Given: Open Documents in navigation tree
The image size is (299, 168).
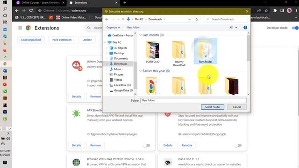Looking at the screenshot, I should coord(119,58).
